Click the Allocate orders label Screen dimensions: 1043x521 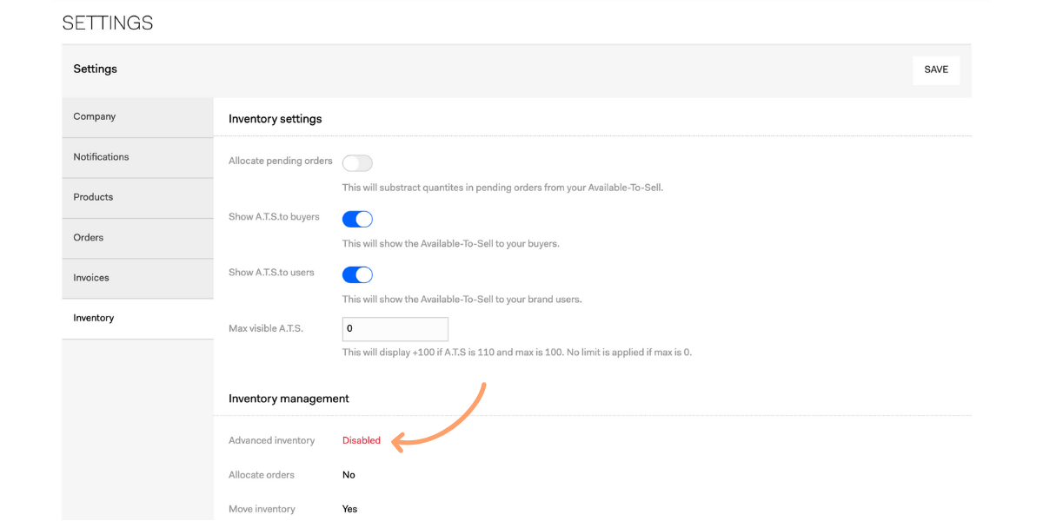(x=262, y=475)
